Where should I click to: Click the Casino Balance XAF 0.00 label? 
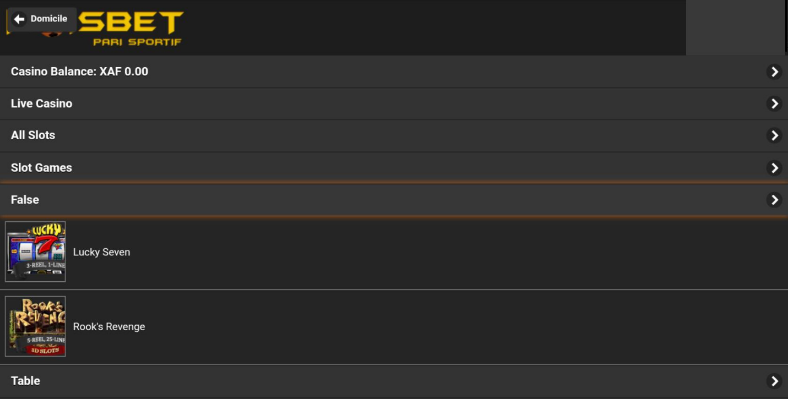tap(79, 72)
